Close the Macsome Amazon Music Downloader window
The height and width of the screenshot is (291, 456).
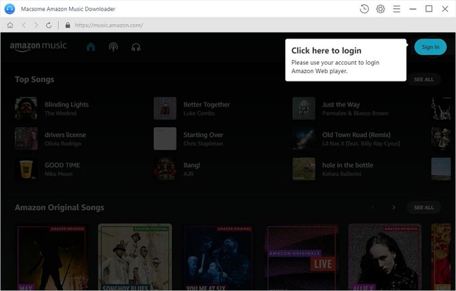[x=445, y=9]
